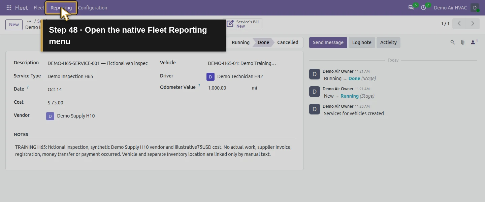
Task: Search messages in chatter
Action: (x=453, y=42)
